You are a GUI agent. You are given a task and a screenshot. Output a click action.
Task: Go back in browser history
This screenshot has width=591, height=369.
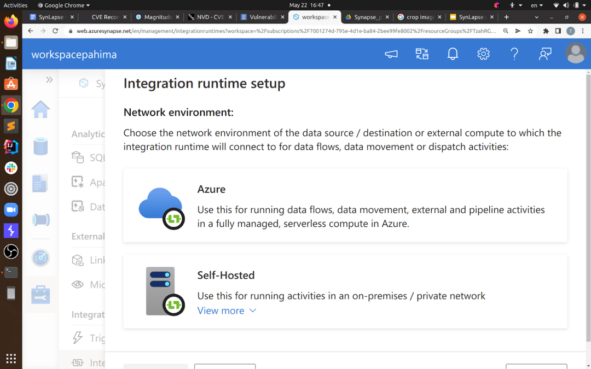tap(31, 31)
